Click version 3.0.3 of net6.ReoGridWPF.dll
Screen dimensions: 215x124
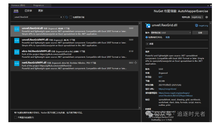point(131,63)
